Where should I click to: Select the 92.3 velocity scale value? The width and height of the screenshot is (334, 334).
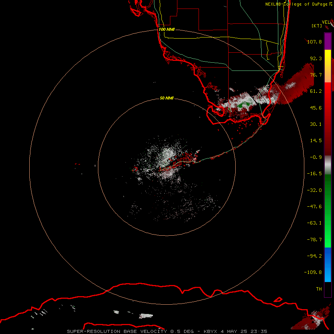pyautogui.click(x=316, y=58)
